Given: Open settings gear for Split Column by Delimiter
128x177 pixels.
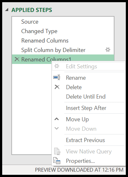Looking at the screenshot, I should coord(108,50).
